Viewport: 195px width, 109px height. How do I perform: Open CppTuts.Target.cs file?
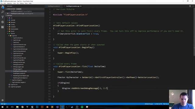point(17,80)
